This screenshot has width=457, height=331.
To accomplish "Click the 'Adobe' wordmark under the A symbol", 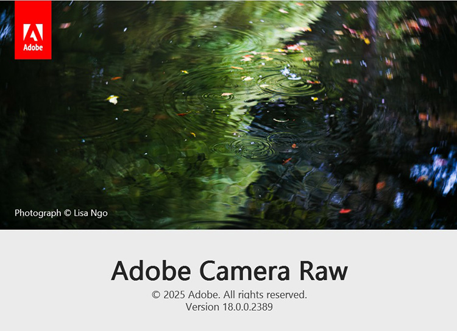I will (x=33, y=48).
